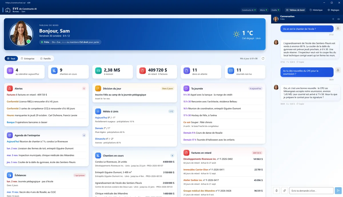Open the 'Immeubles Carrier-Dion' overdue invoice
343x197 pixels.
tap(223, 171)
